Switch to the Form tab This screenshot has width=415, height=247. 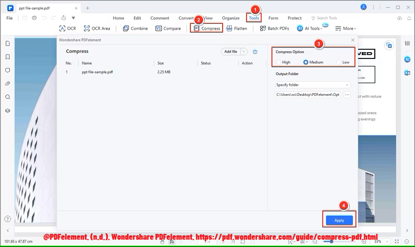click(x=273, y=18)
